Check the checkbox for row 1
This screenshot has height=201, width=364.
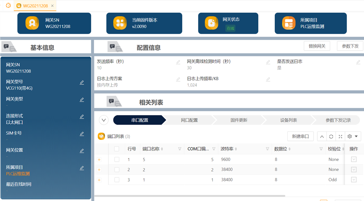point(117,159)
